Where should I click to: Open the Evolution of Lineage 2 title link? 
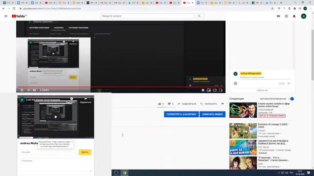[x=273, y=126]
